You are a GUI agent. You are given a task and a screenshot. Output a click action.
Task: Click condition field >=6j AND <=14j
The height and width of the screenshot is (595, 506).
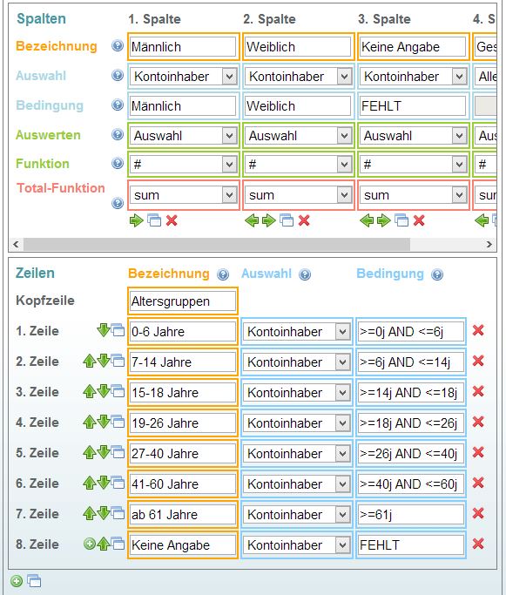tap(411, 362)
